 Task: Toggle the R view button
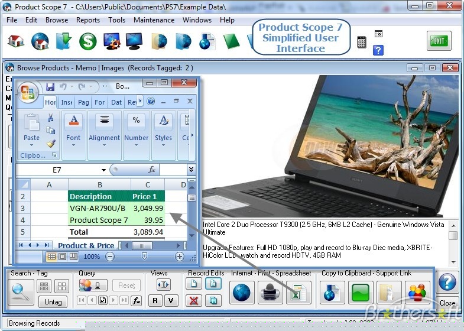[x=155, y=300]
